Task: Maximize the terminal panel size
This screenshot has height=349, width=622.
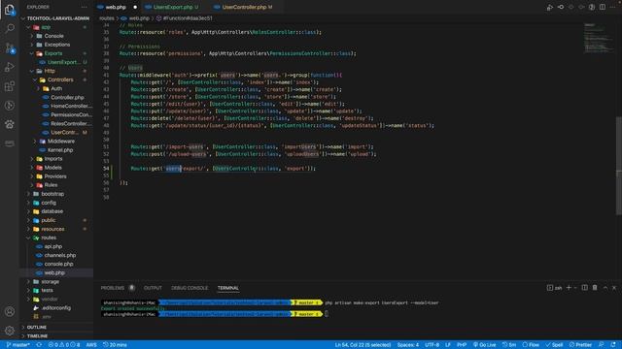Action: 605,288
